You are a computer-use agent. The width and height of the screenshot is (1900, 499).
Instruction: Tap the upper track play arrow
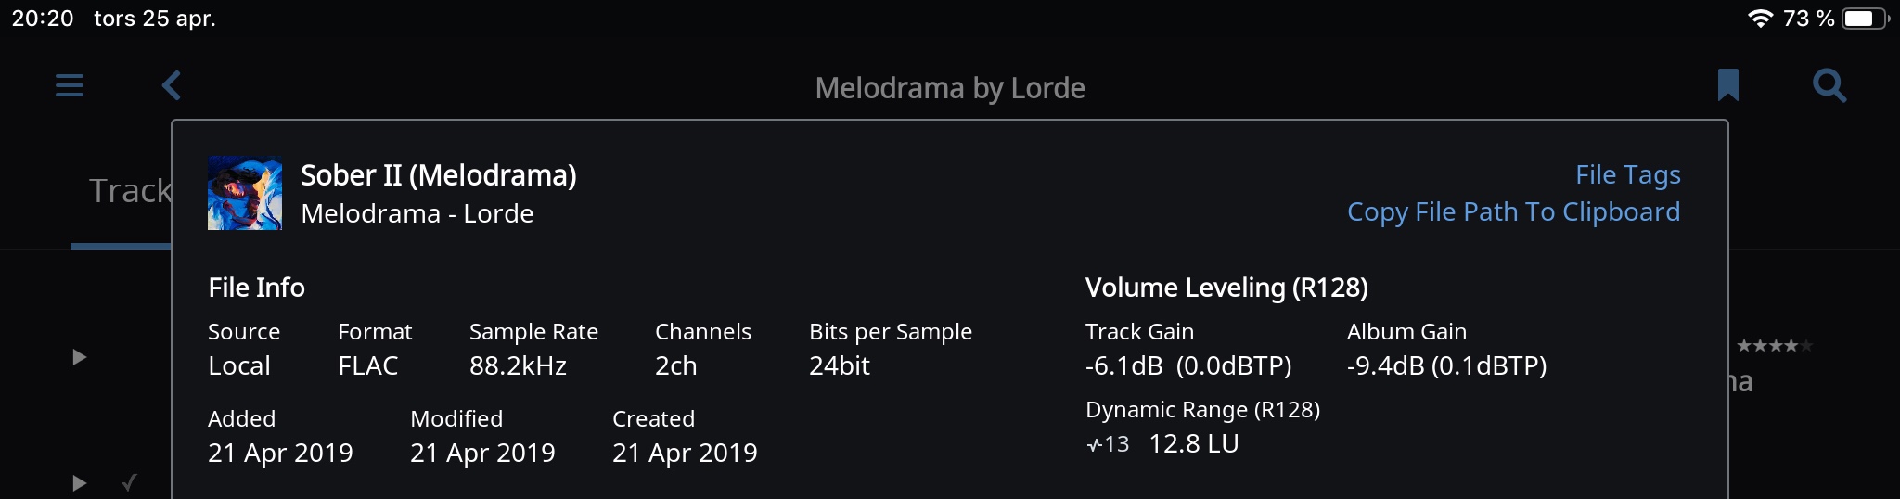(x=80, y=357)
